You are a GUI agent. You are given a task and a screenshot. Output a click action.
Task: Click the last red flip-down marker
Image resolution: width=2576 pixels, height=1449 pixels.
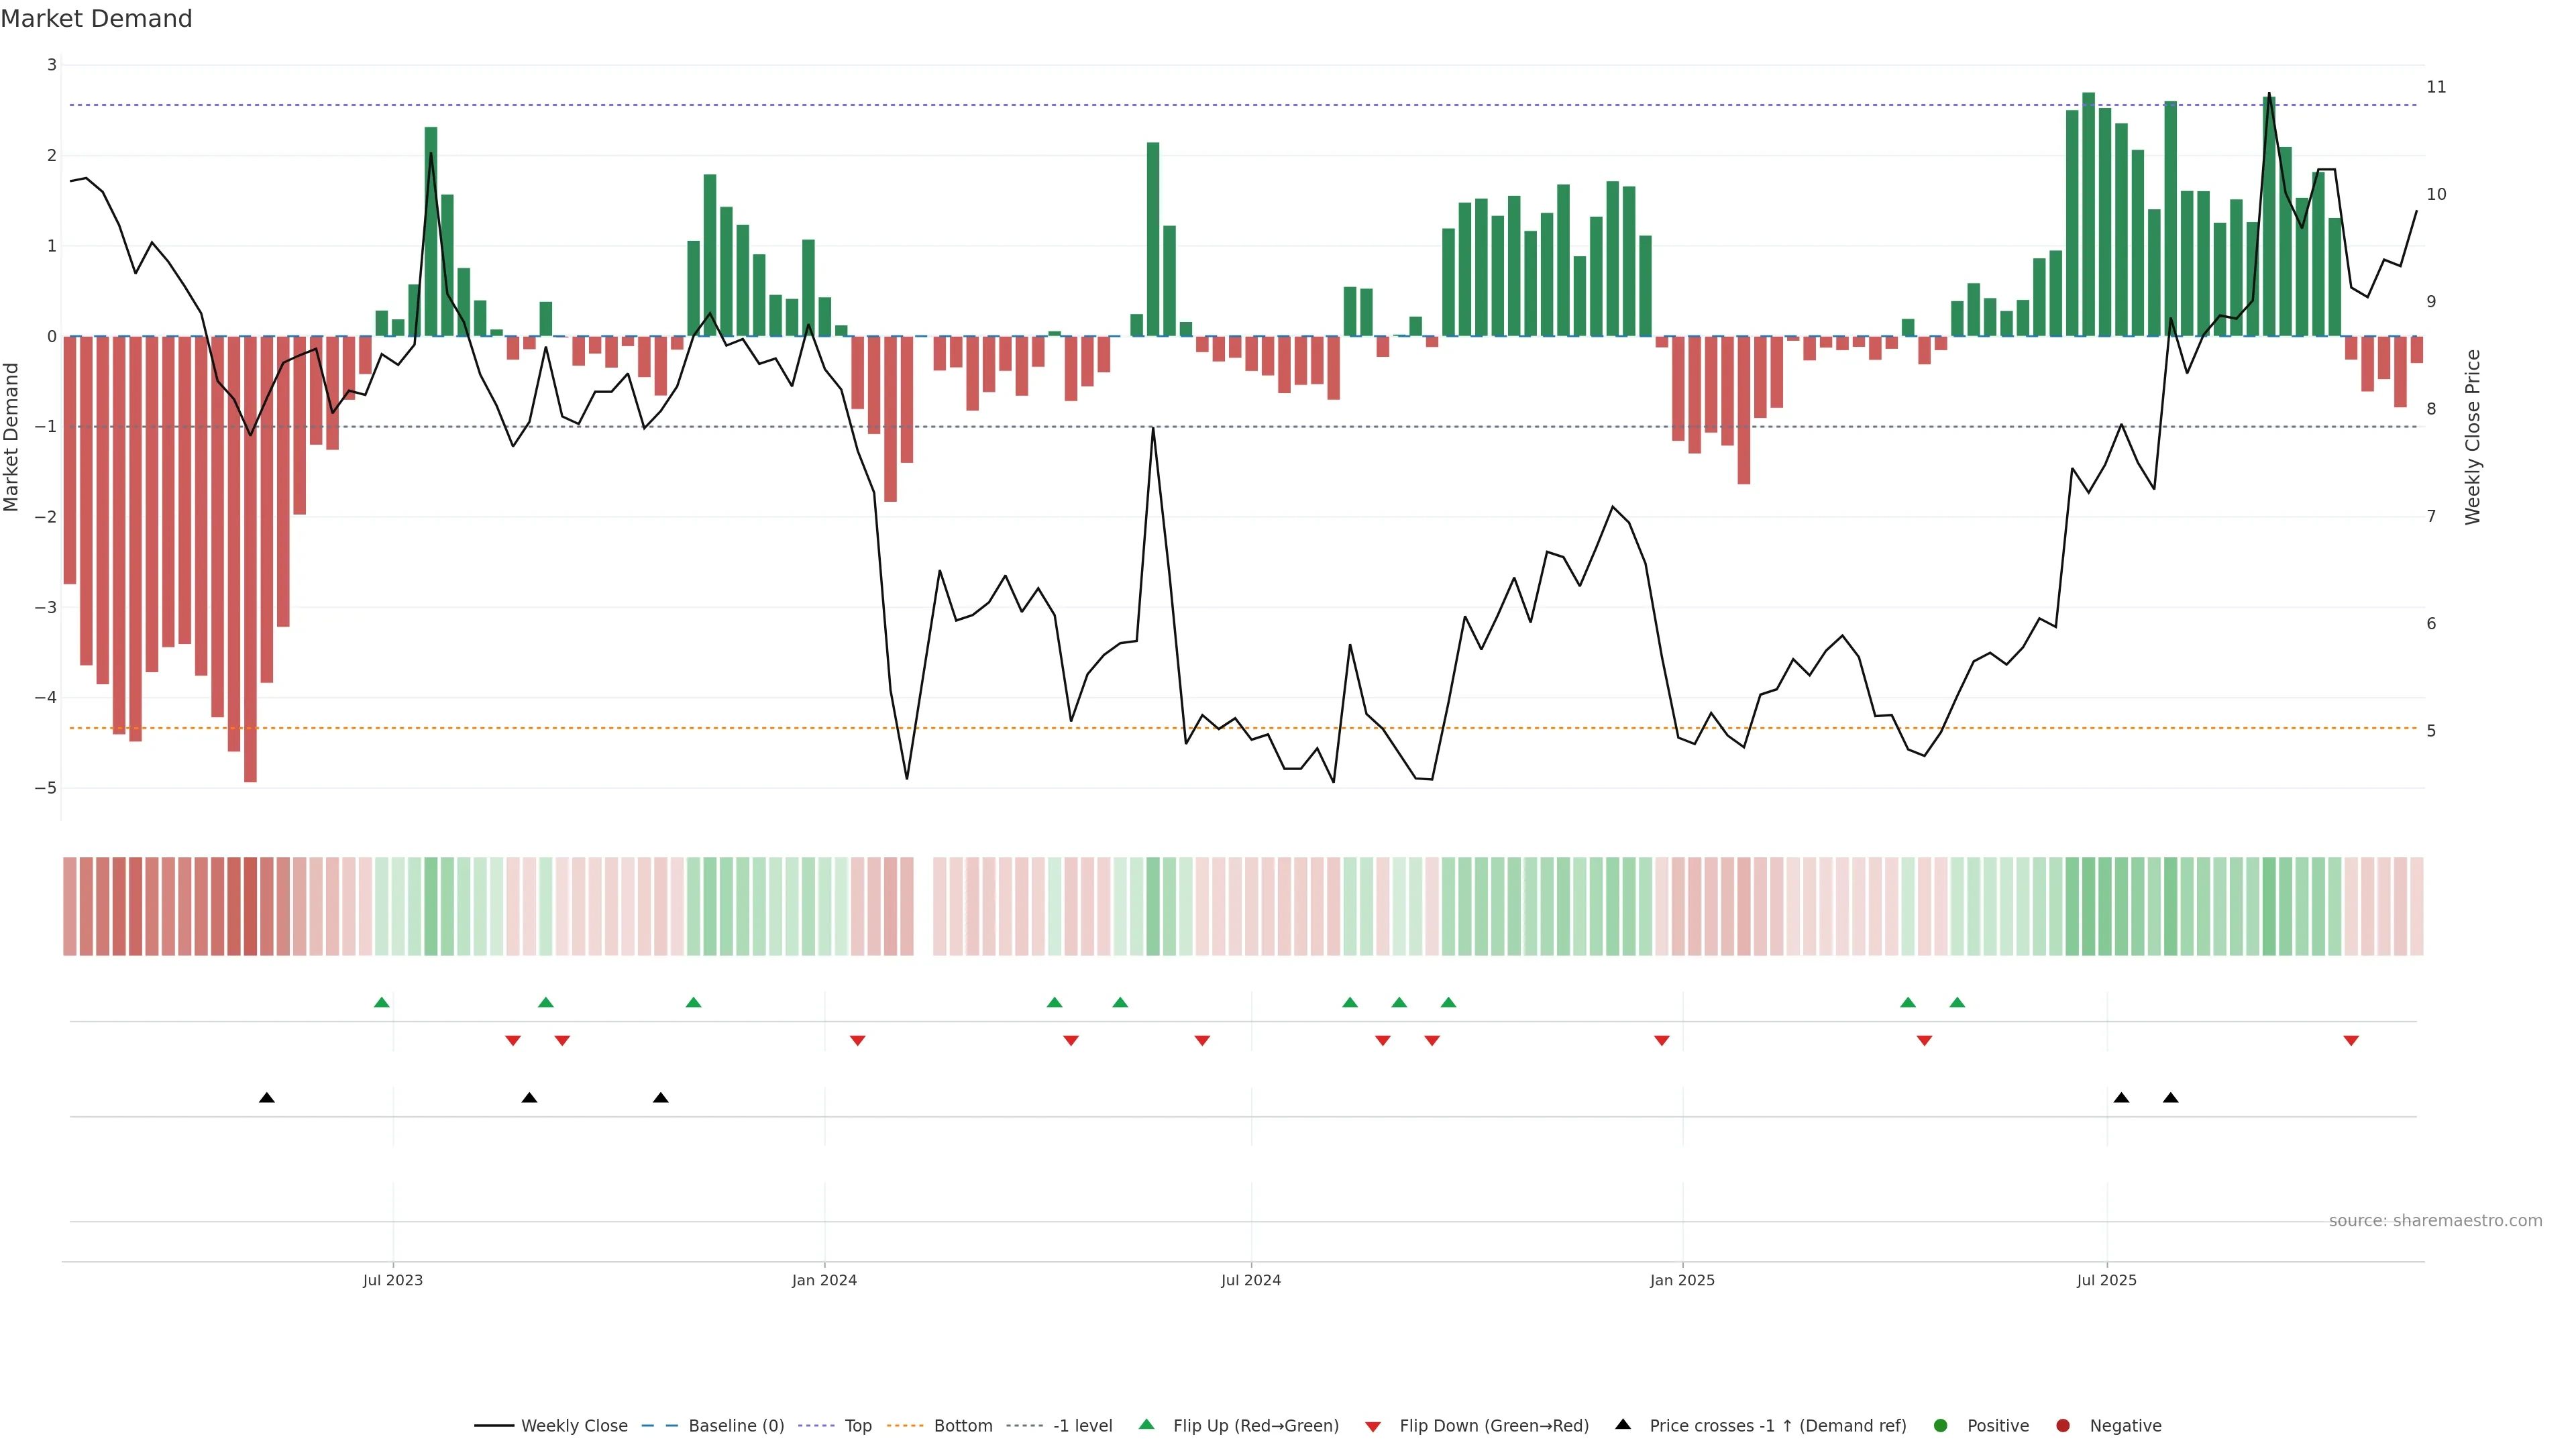pos(2351,1041)
